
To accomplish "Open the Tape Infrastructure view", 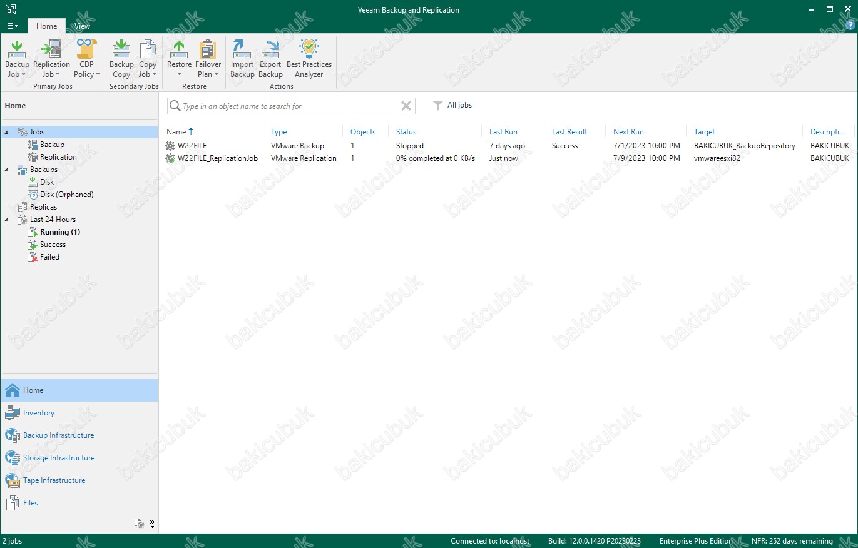I will pos(79,480).
